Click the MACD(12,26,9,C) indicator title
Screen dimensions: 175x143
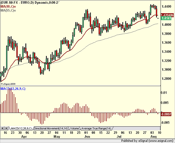(x=13, y=89)
